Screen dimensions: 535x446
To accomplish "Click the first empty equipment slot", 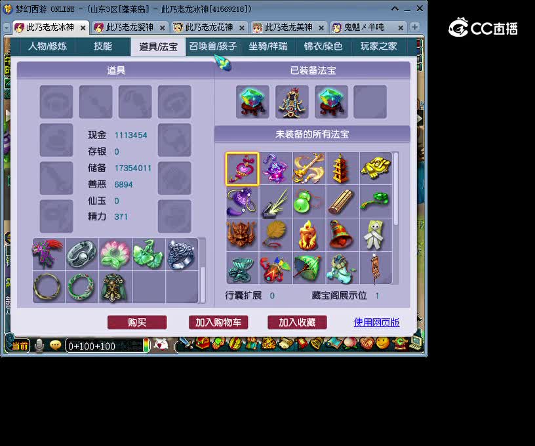I will [56, 102].
